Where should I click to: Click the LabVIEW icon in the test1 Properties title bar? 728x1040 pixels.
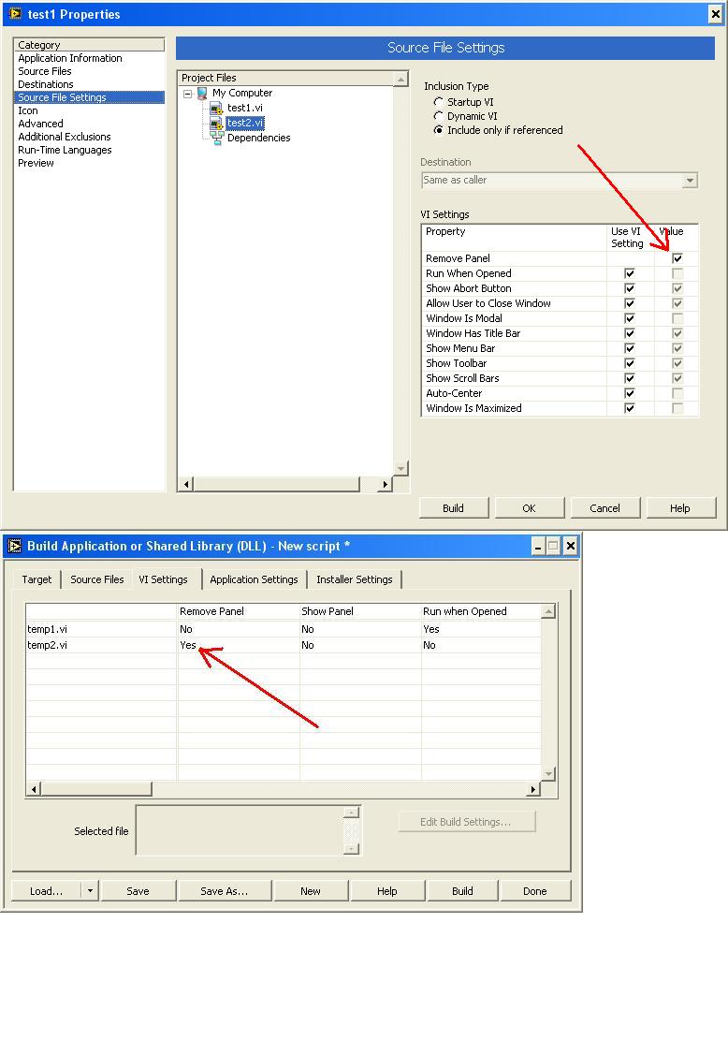point(15,14)
